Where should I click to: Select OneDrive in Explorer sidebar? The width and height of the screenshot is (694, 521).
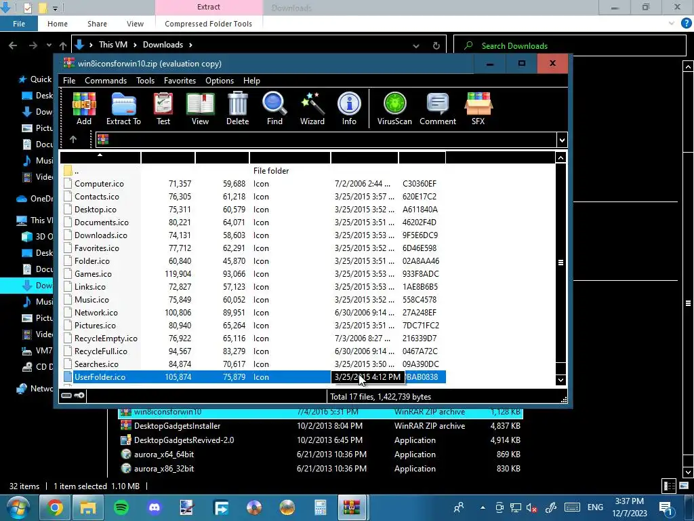35,199
